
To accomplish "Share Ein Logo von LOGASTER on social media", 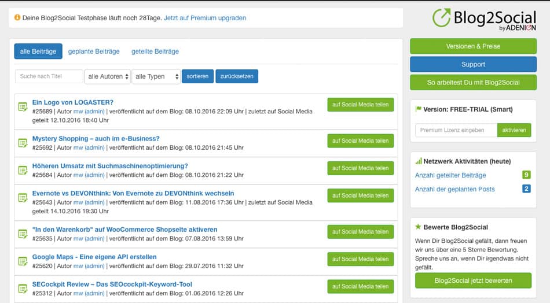I will 361,105.
